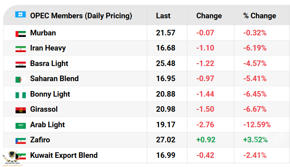Click the Nigeria flag beside Bonny Light
The height and width of the screenshot is (167, 290).
pyautogui.click(x=20, y=95)
